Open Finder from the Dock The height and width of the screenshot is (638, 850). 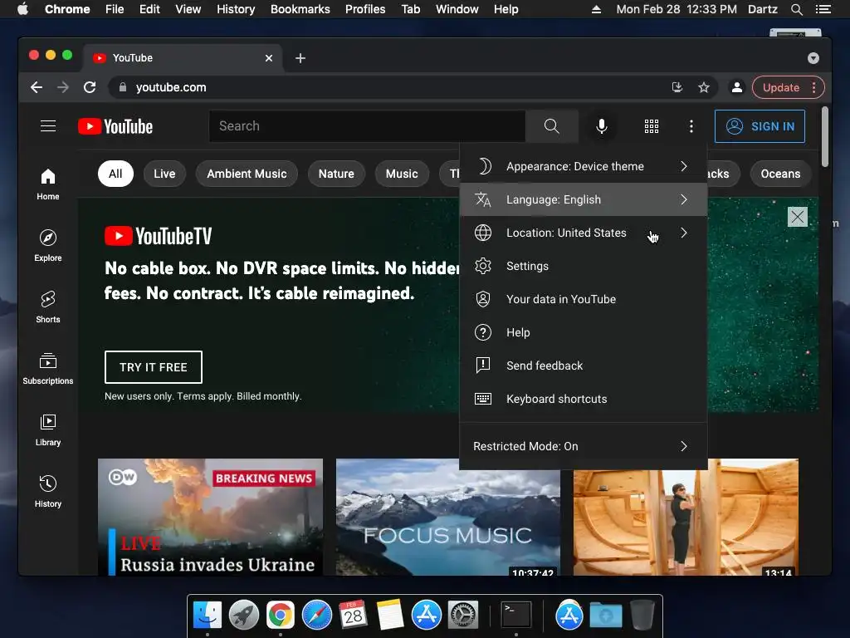click(207, 616)
